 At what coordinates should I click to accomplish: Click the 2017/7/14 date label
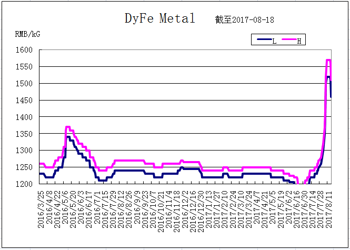coord(313,209)
